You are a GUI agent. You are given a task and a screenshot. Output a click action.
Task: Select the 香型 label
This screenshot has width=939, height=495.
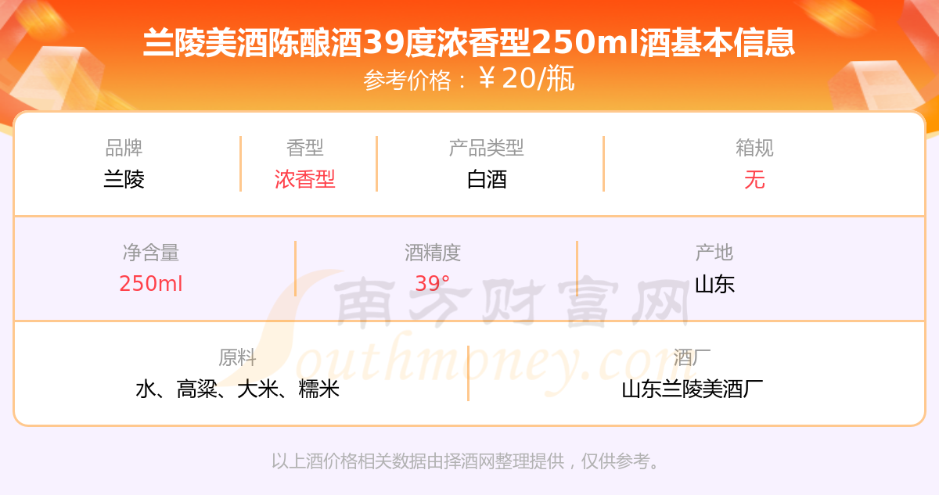pos(305,148)
